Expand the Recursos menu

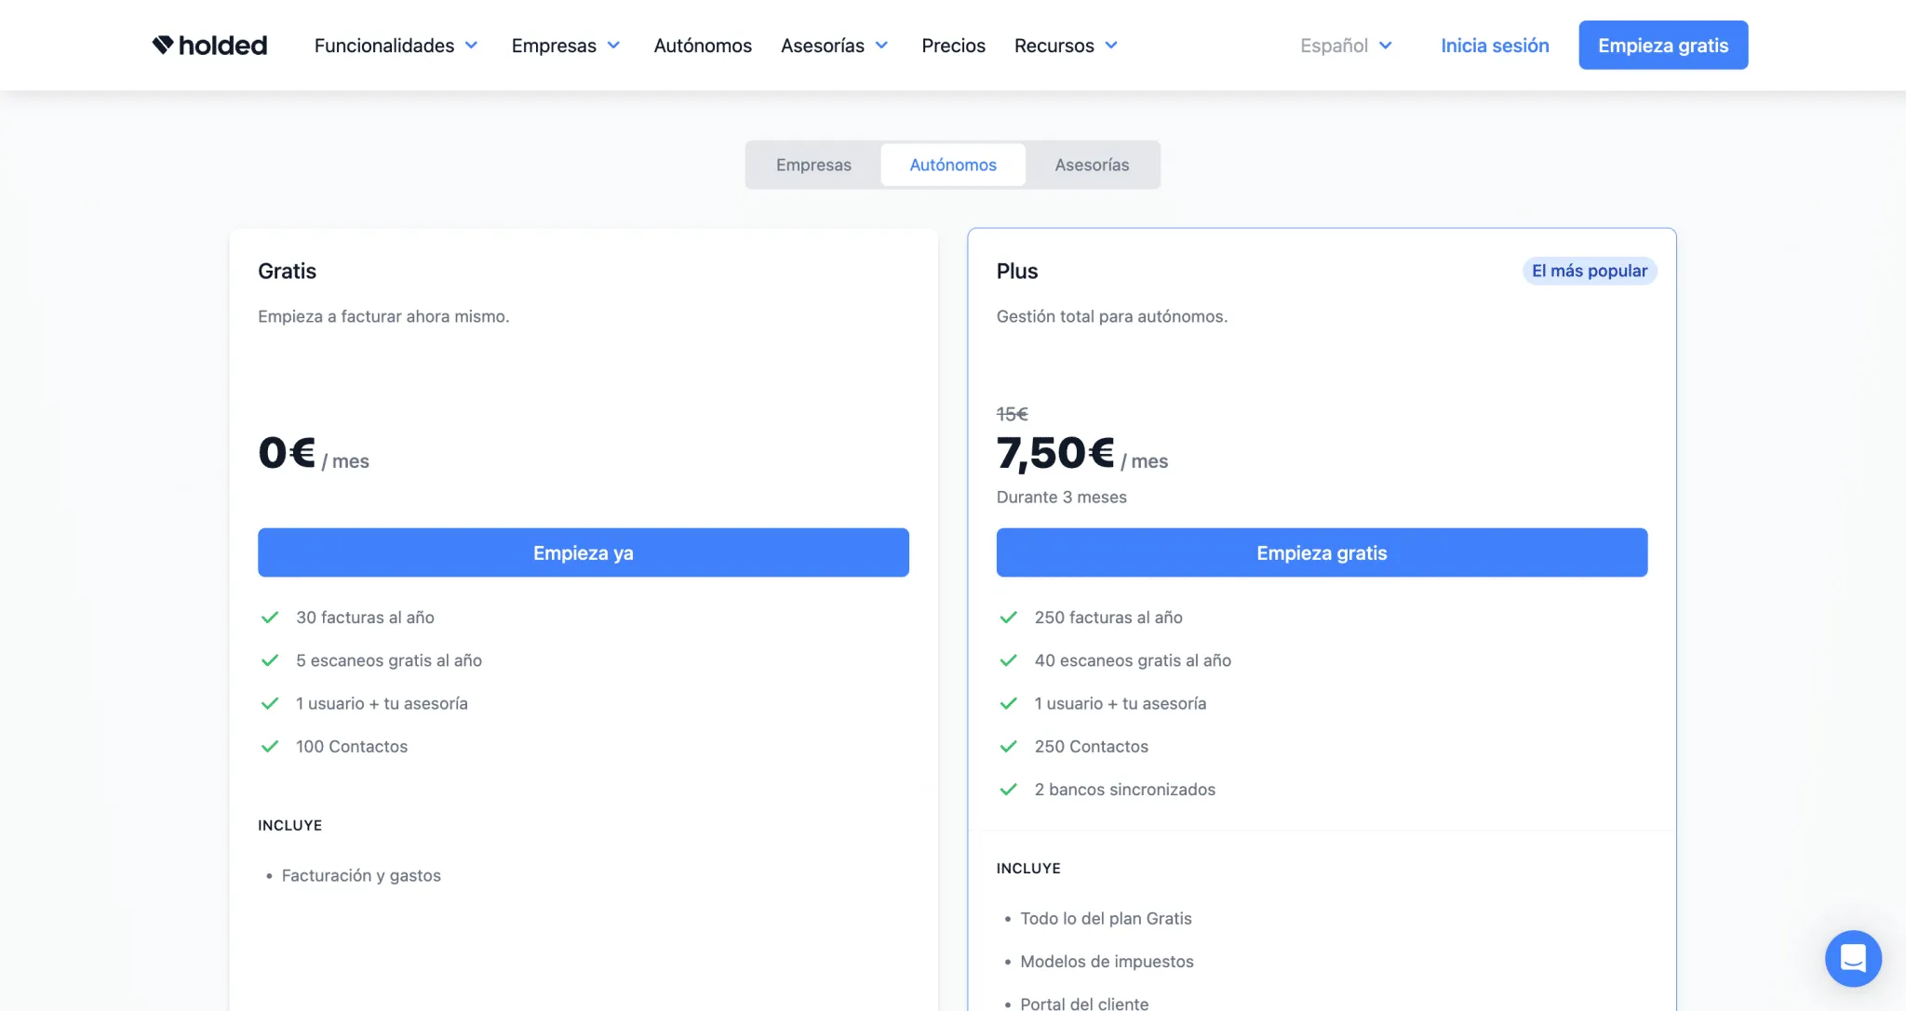pyautogui.click(x=1066, y=46)
